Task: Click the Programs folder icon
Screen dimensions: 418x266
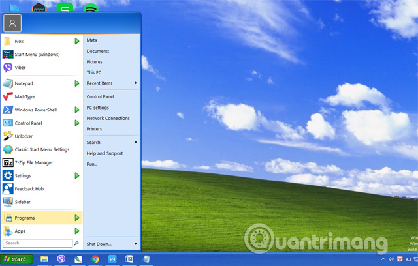Action: tap(8, 218)
